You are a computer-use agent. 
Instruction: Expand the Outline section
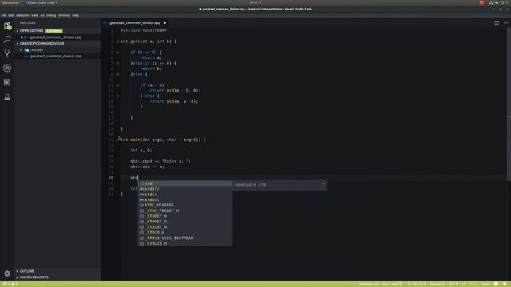point(18,271)
